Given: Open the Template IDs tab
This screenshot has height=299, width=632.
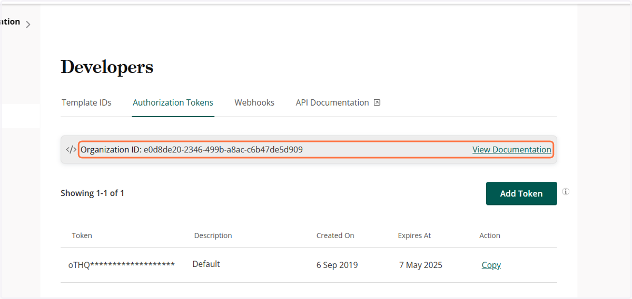Looking at the screenshot, I should click(86, 102).
